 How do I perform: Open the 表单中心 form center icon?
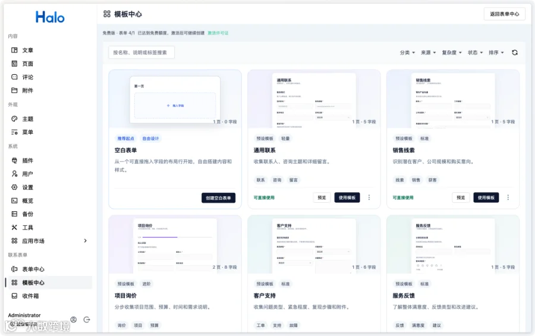point(14,269)
